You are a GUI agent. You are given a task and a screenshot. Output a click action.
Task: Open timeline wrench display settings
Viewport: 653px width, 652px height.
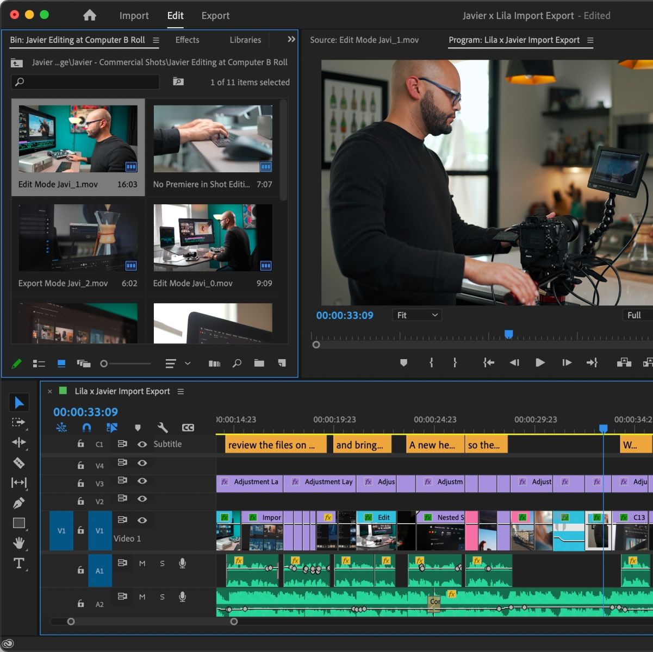163,428
